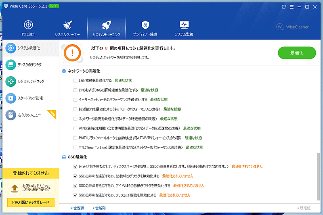
Task: Check the PMTUブラックホールルータ checkbox
Action: [x=75, y=138]
